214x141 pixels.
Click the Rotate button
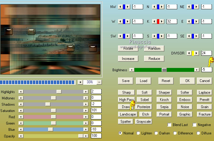point(128,48)
